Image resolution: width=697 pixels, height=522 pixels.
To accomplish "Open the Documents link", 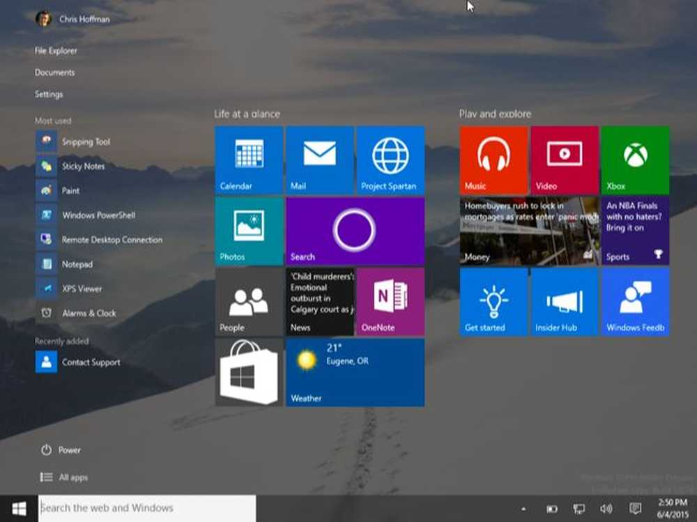I will tap(54, 72).
